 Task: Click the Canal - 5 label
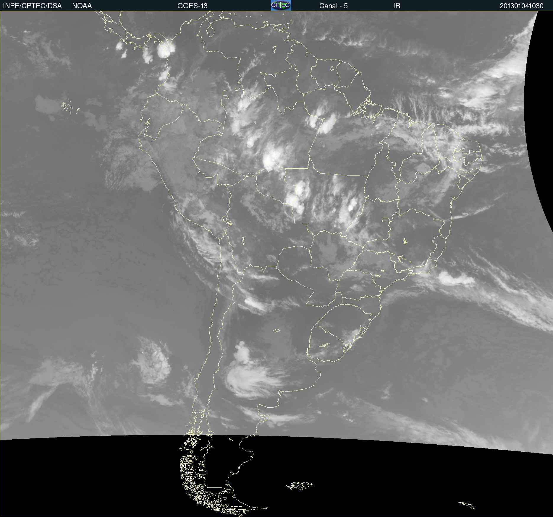pyautogui.click(x=333, y=6)
